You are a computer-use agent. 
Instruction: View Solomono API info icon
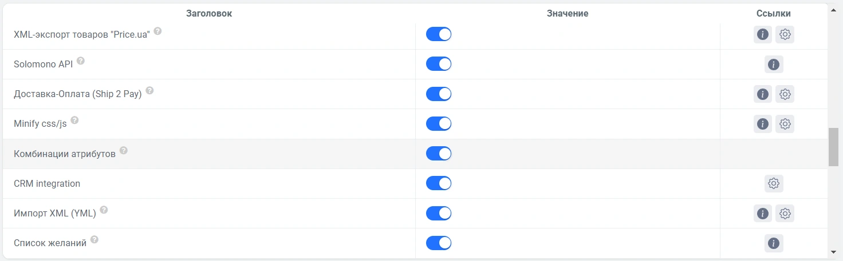[774, 65]
